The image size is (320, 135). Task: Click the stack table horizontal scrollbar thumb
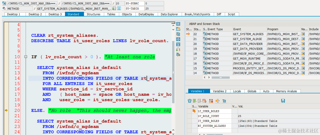[x=220, y=78]
